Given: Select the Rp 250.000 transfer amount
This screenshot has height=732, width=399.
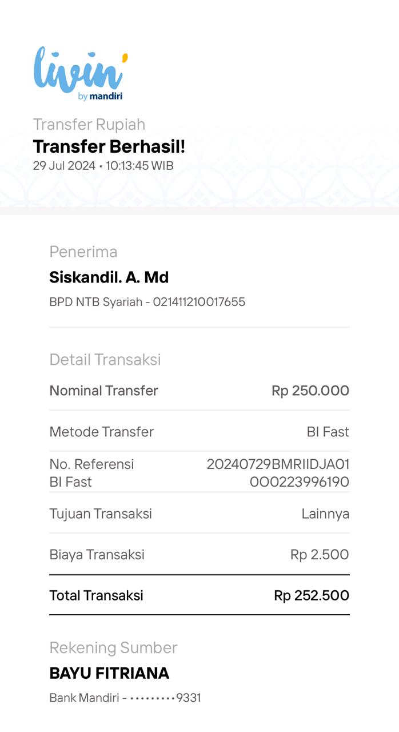Looking at the screenshot, I should (310, 391).
